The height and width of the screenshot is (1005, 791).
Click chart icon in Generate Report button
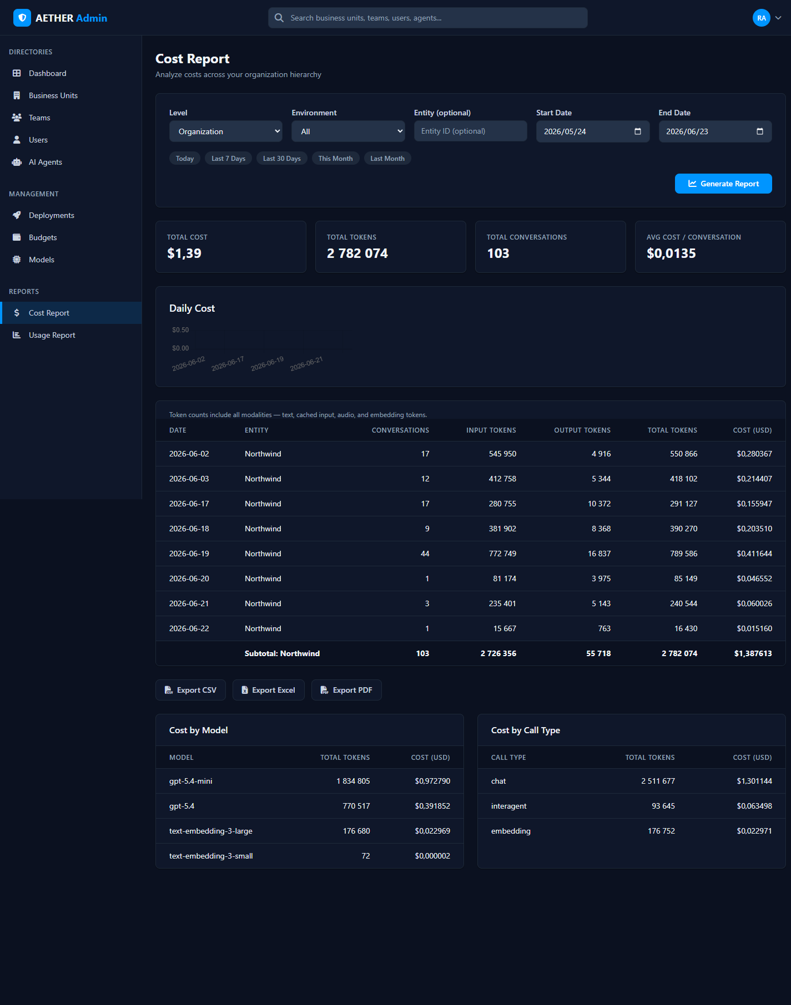click(x=692, y=184)
